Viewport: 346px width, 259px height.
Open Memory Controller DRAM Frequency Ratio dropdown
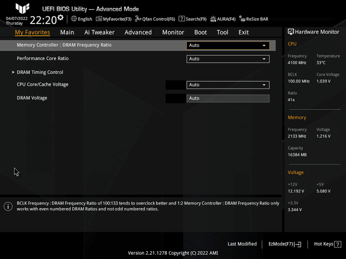coord(228,45)
